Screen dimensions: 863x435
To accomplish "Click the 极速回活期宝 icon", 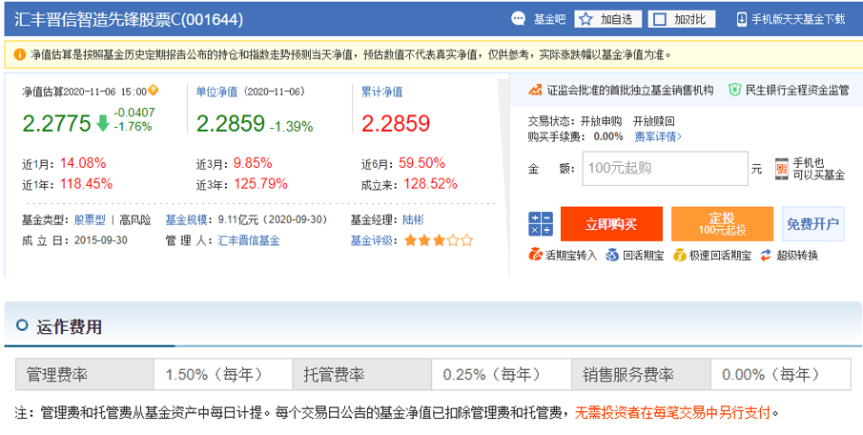I will (679, 255).
